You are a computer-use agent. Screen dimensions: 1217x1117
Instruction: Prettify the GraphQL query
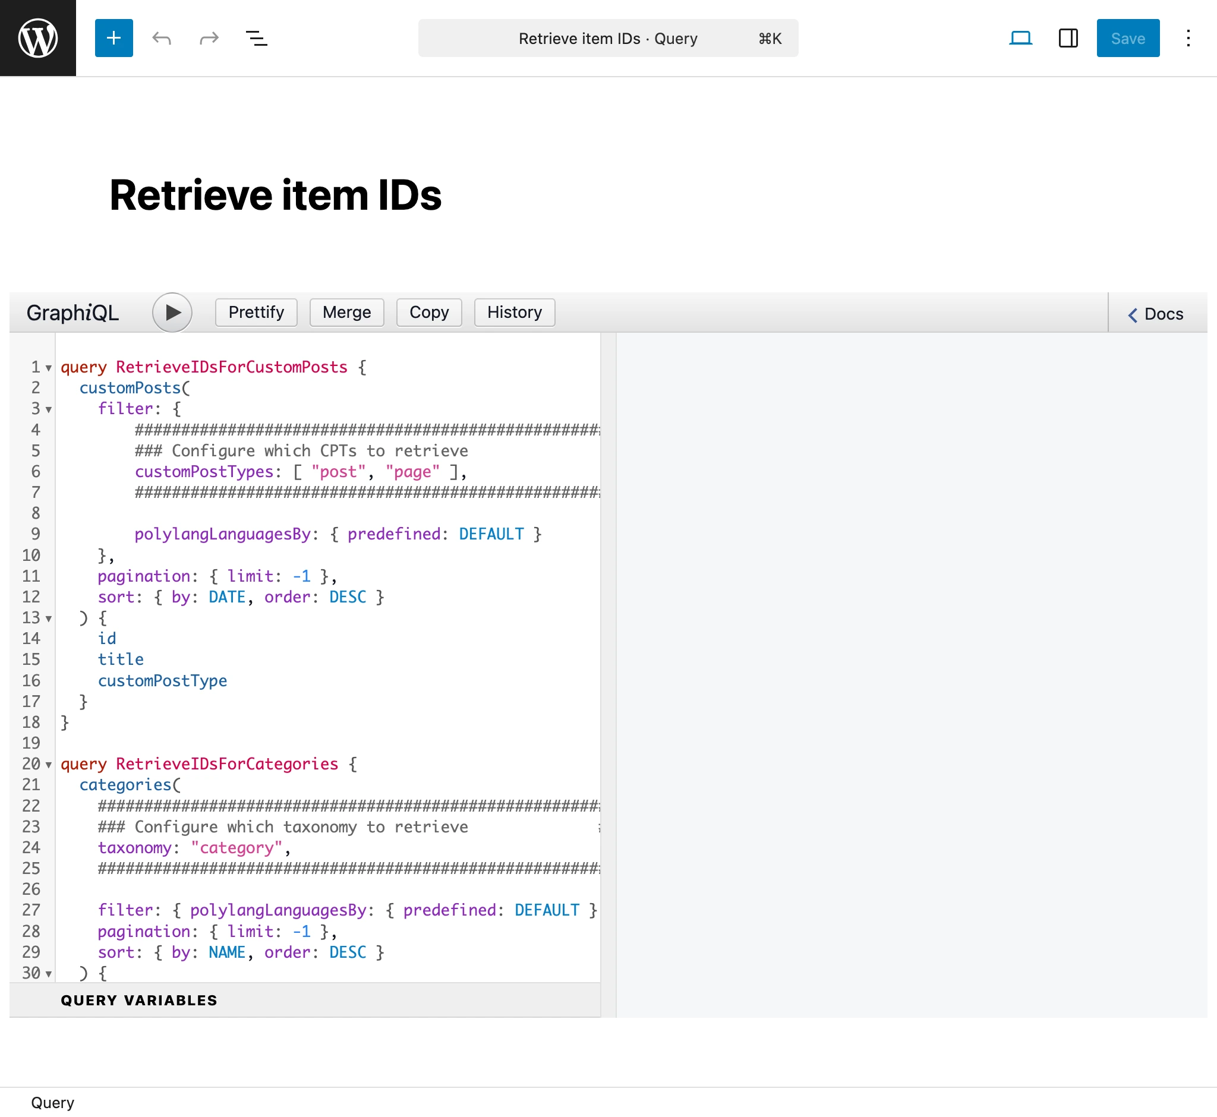click(x=256, y=313)
